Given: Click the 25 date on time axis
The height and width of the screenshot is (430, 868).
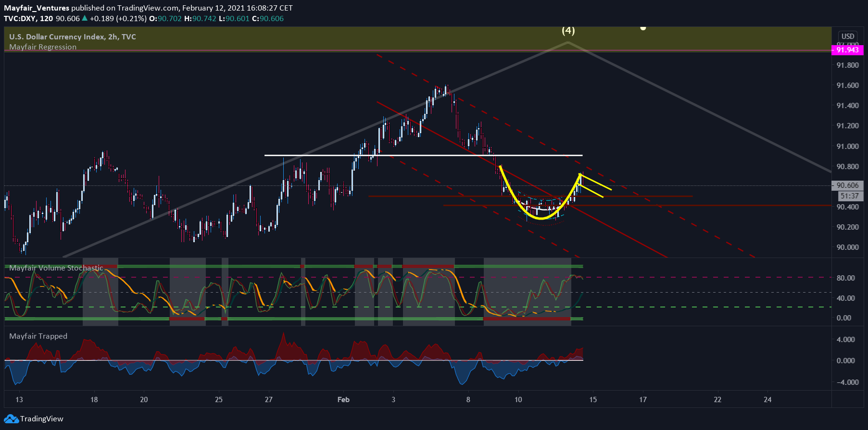Looking at the screenshot, I should click(219, 400).
